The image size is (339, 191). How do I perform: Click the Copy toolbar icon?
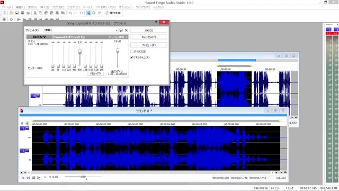pos(41,13)
